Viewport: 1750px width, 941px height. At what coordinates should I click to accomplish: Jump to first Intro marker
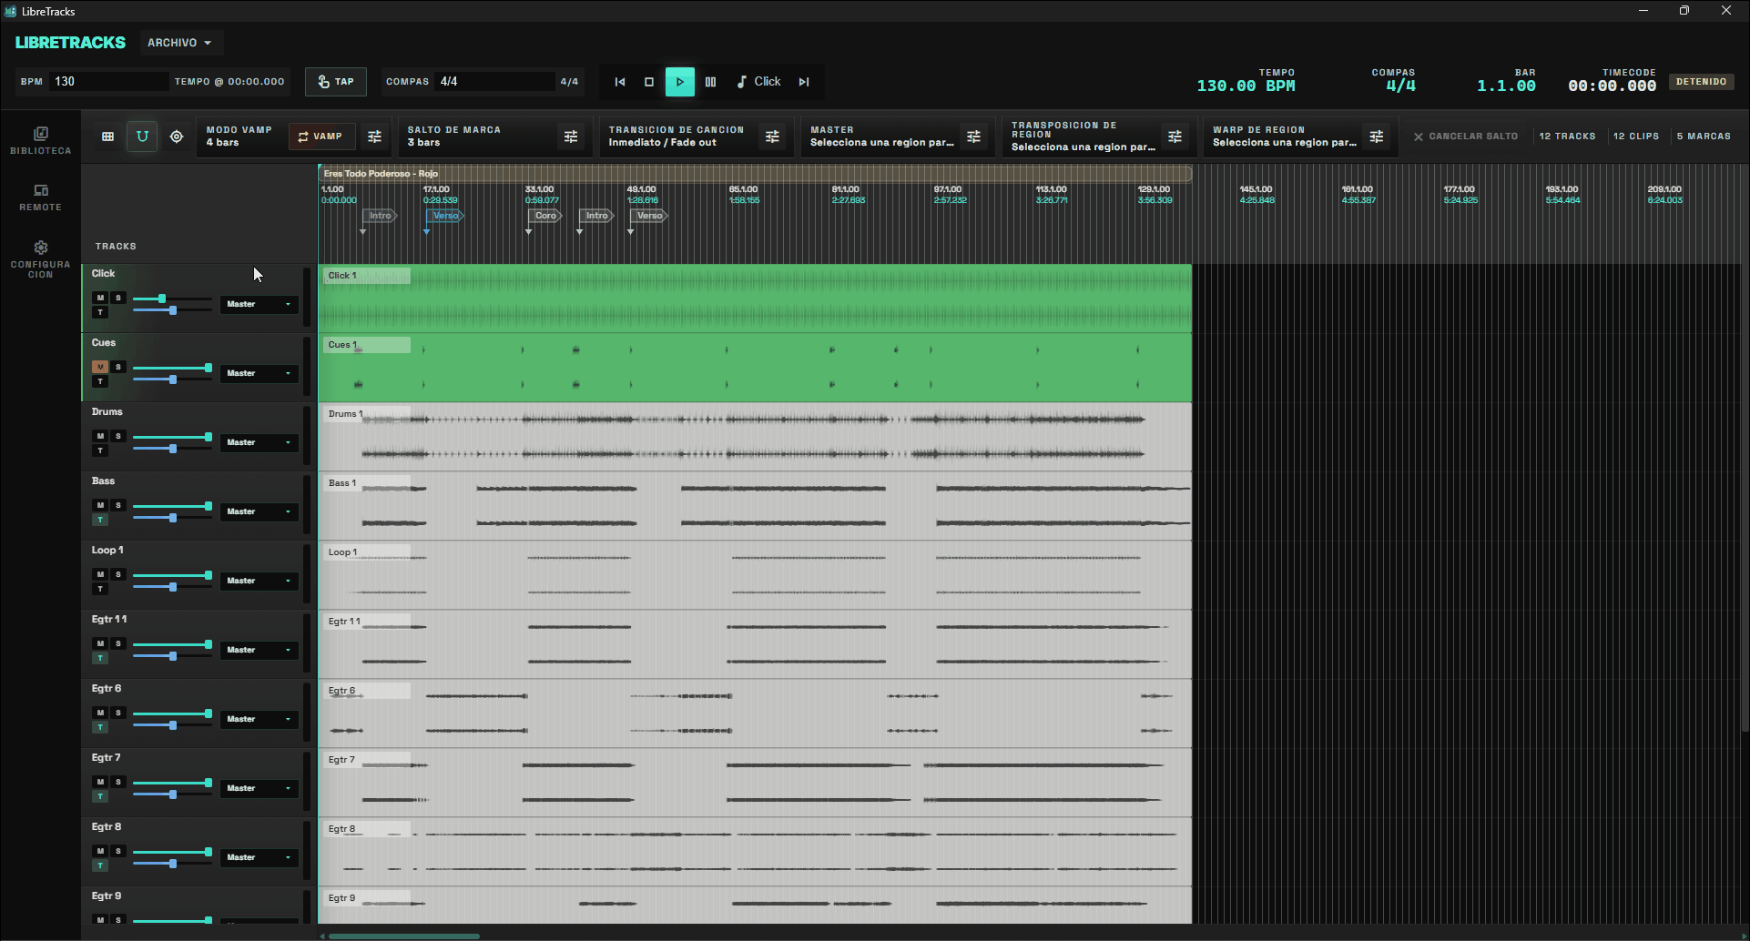click(x=380, y=216)
